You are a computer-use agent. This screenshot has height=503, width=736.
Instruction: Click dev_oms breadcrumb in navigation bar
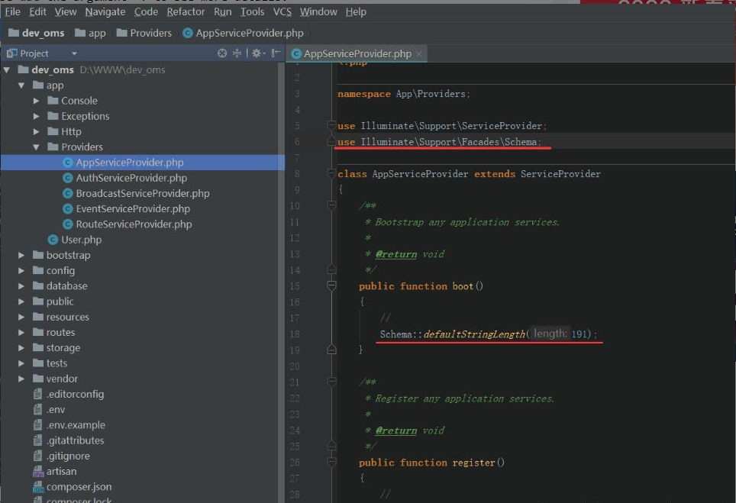37,33
